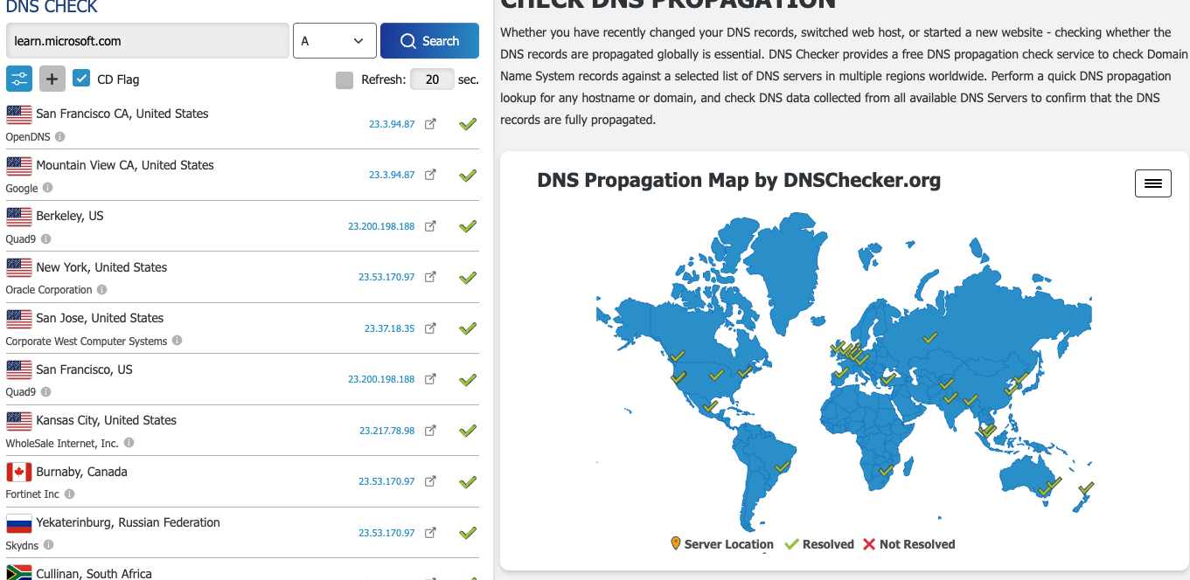Open IP 23.53.170.97 for the New York server
Screen dimensions: 1190x580
click(386, 277)
